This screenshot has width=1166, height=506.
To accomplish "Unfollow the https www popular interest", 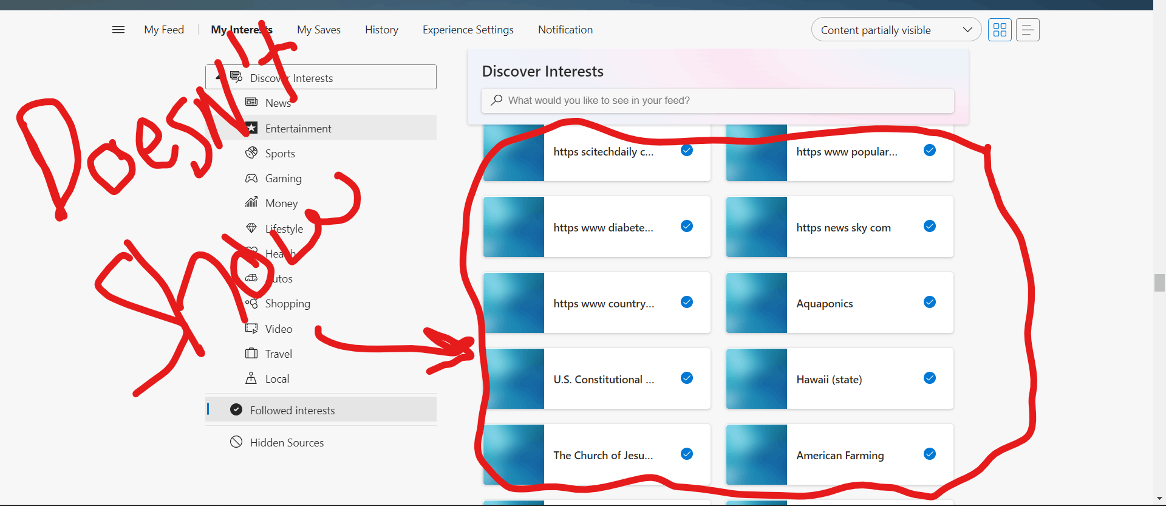I will [x=930, y=150].
